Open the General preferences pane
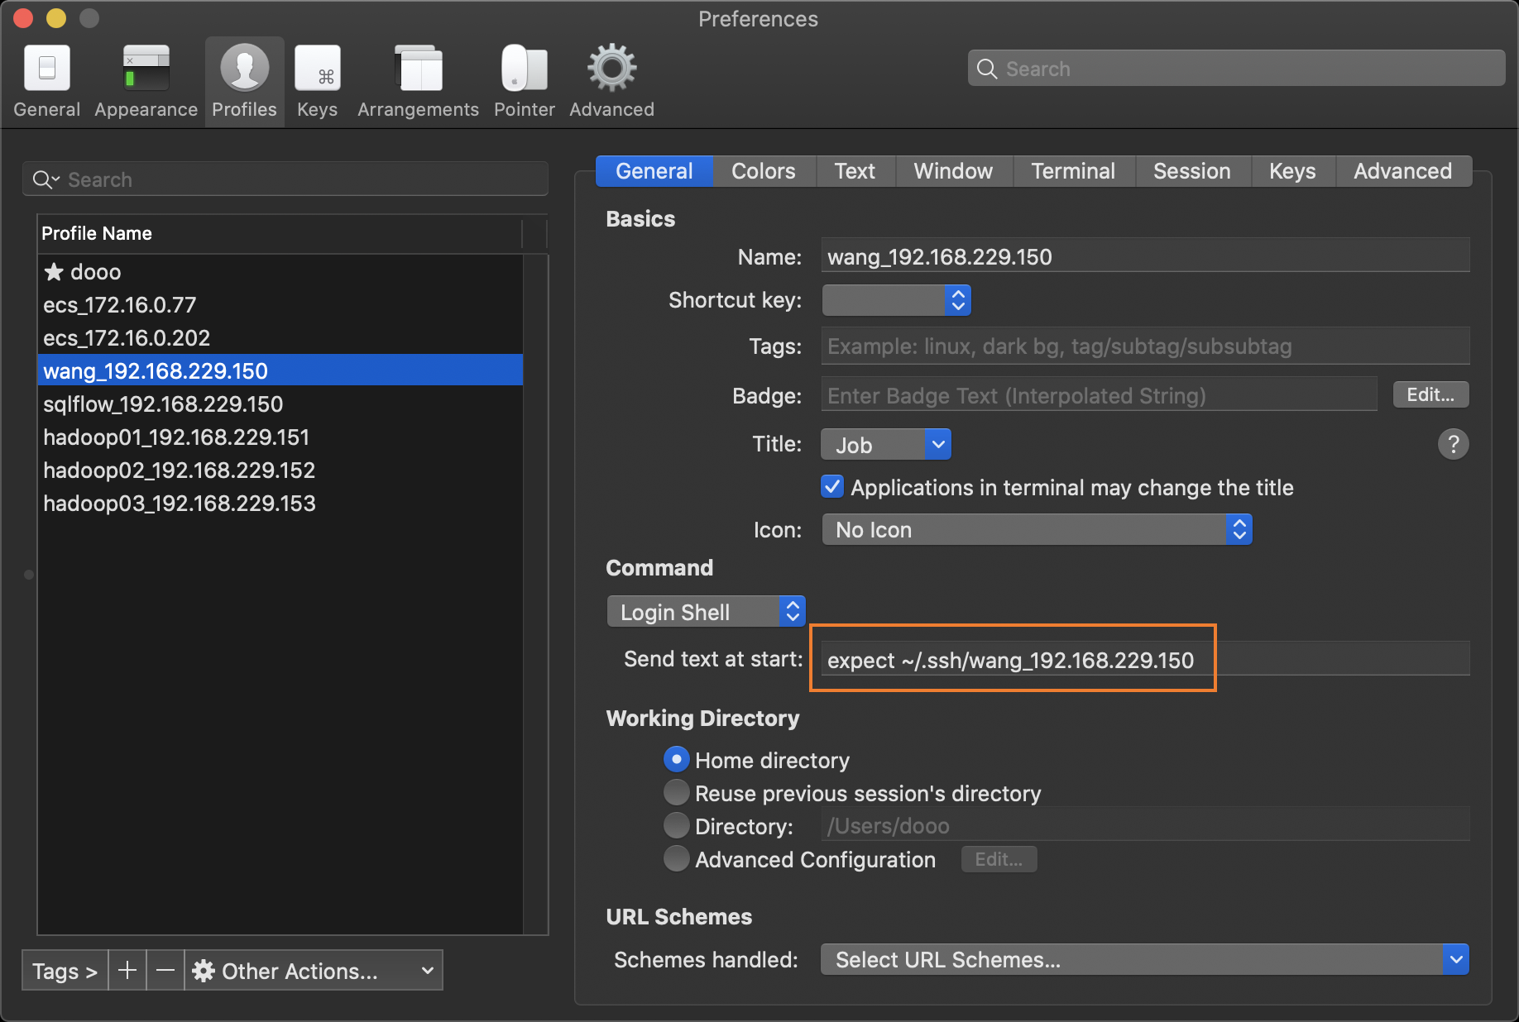Image resolution: width=1519 pixels, height=1022 pixels. pos(46,79)
